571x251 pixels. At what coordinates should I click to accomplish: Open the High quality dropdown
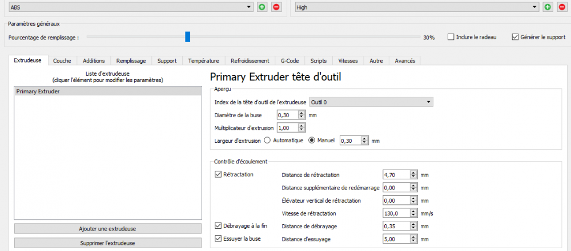click(x=417, y=7)
